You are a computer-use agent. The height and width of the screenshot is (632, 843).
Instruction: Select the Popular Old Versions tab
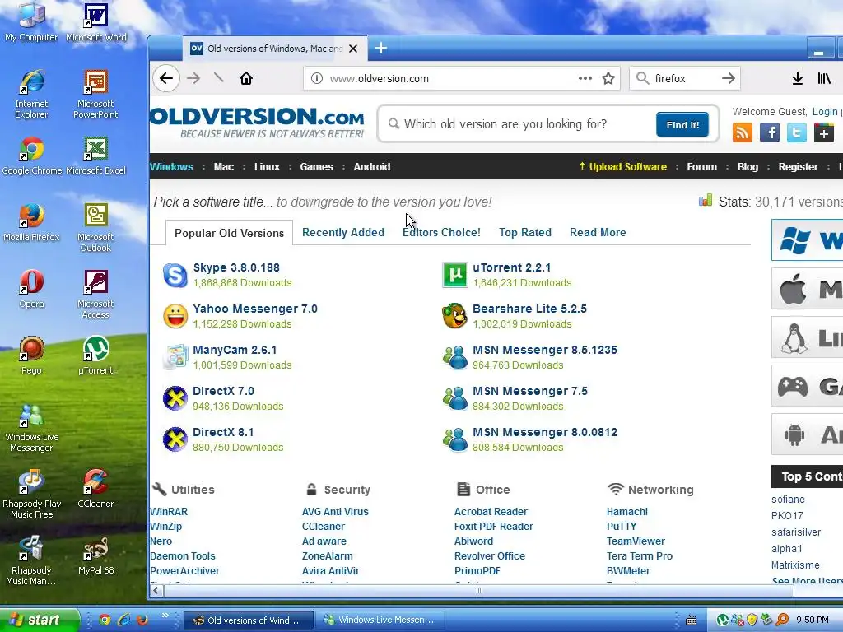tap(229, 233)
